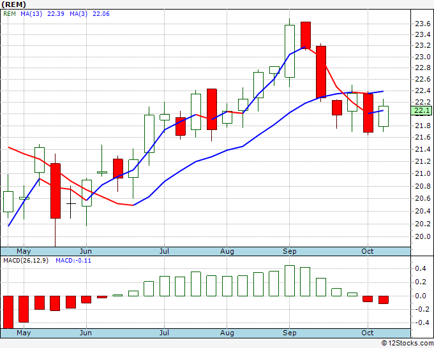The height and width of the screenshot is (348, 434).
Task: Click May on the price chart time axis
Action: [x=24, y=251]
